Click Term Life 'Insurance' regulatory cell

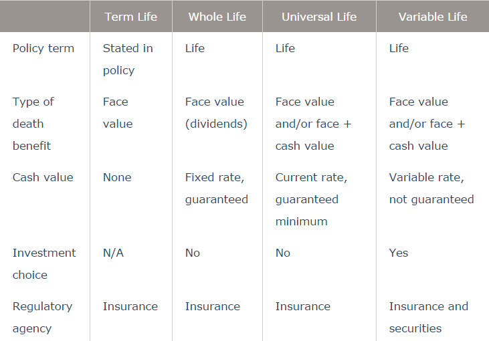(x=130, y=306)
